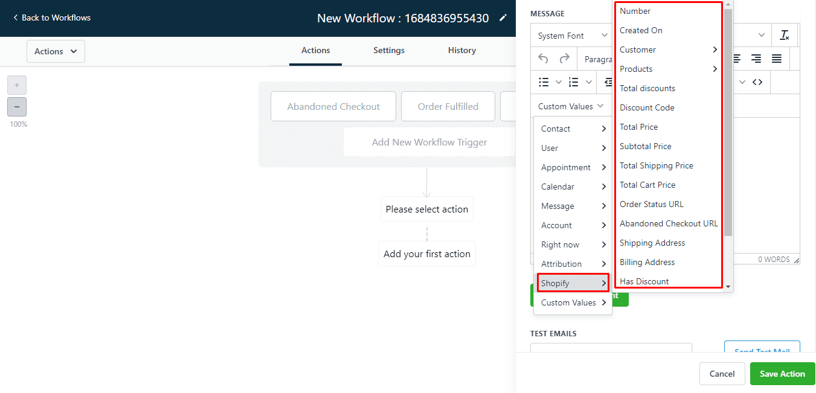Click the Shopify submenu scrollbar thumb
The image size is (816, 393).
[x=728, y=122]
